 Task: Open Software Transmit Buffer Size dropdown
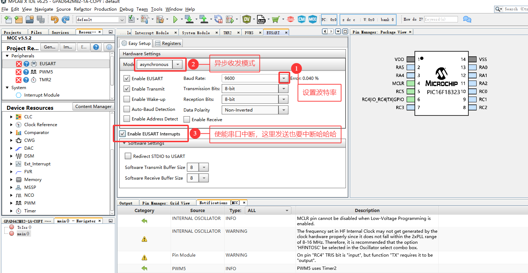pyautogui.click(x=204, y=167)
